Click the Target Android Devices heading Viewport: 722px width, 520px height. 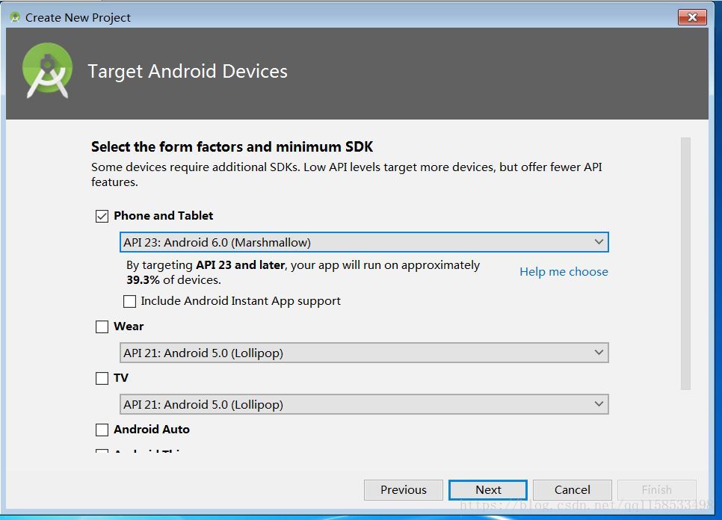(188, 71)
